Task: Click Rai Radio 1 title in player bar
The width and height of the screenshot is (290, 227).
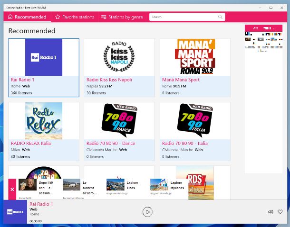Action: pyautogui.click(x=41, y=204)
